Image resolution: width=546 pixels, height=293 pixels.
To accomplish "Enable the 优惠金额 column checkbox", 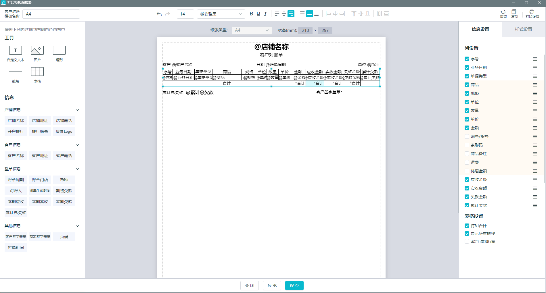I will (x=467, y=171).
